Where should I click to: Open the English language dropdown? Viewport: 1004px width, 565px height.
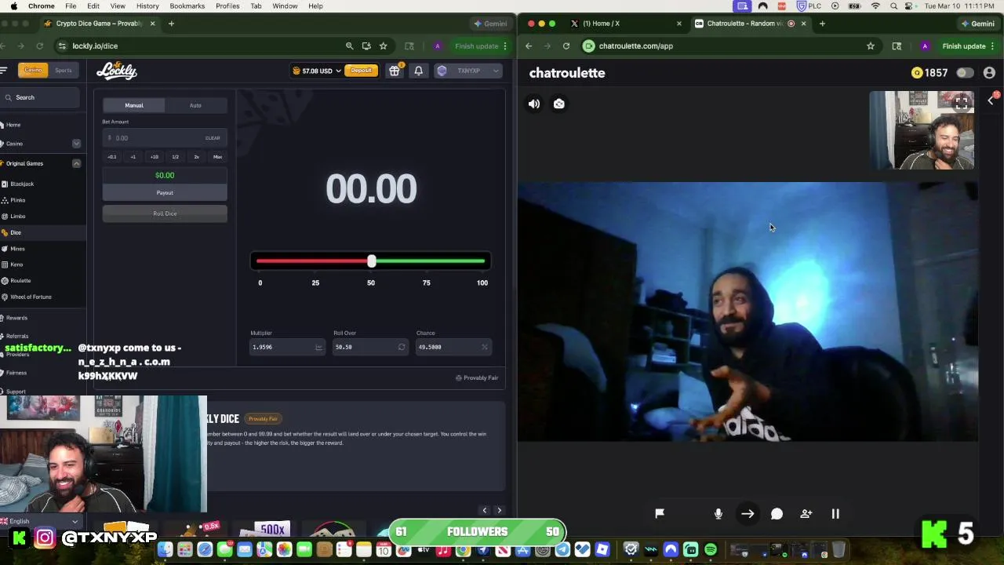click(41, 521)
